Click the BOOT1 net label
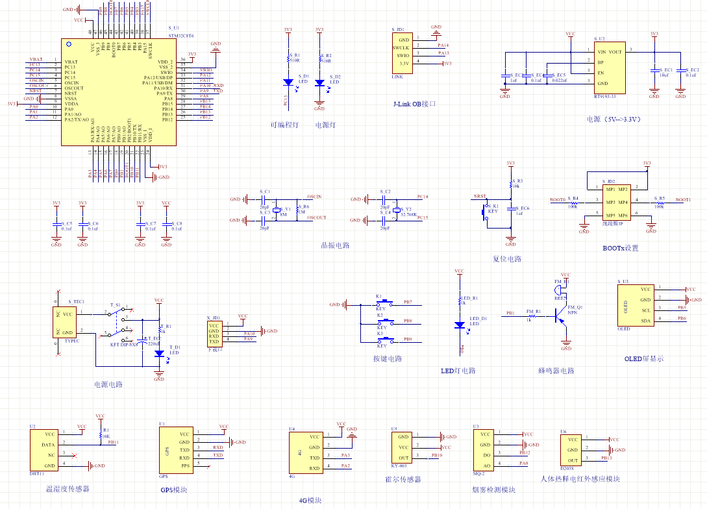The height and width of the screenshot is (509, 707). pyautogui.click(x=682, y=199)
